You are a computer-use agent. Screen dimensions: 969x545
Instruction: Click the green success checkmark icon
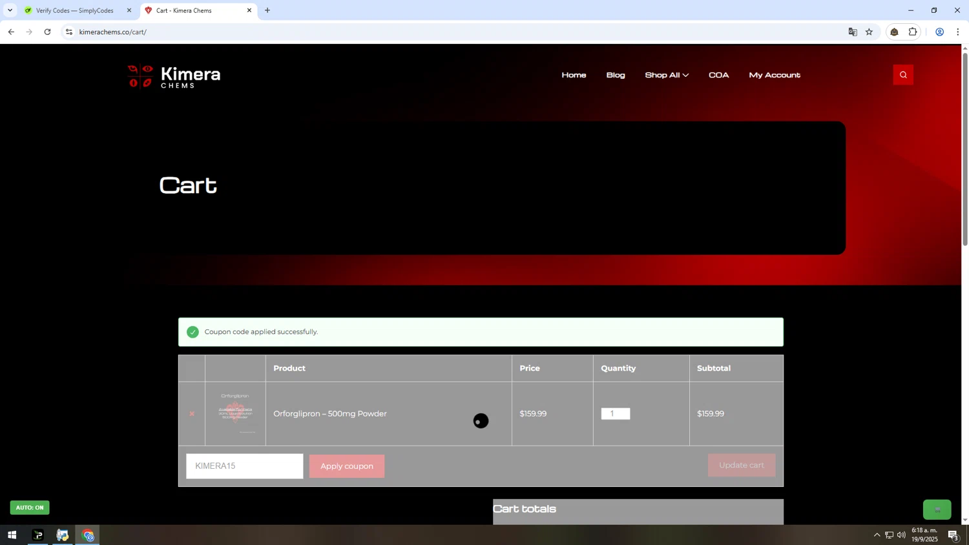pyautogui.click(x=193, y=332)
